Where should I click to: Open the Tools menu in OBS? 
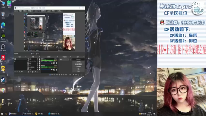tap(49, 11)
